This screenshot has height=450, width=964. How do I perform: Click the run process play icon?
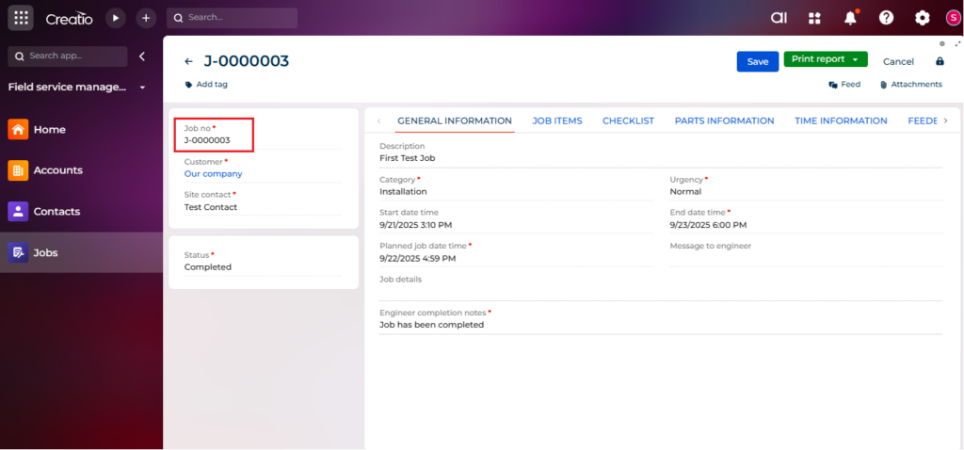(115, 18)
